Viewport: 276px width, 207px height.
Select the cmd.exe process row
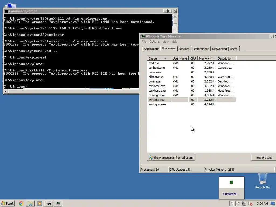(192, 63)
